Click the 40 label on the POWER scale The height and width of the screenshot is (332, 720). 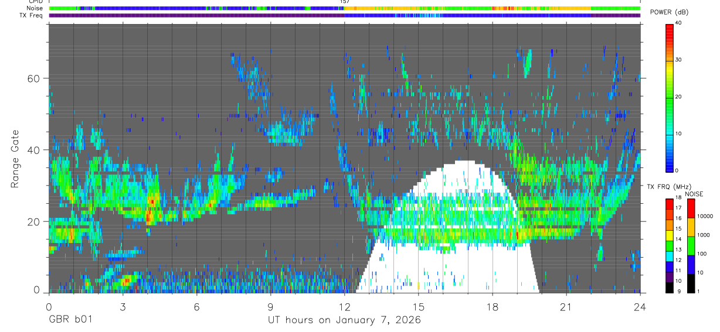[x=678, y=23]
